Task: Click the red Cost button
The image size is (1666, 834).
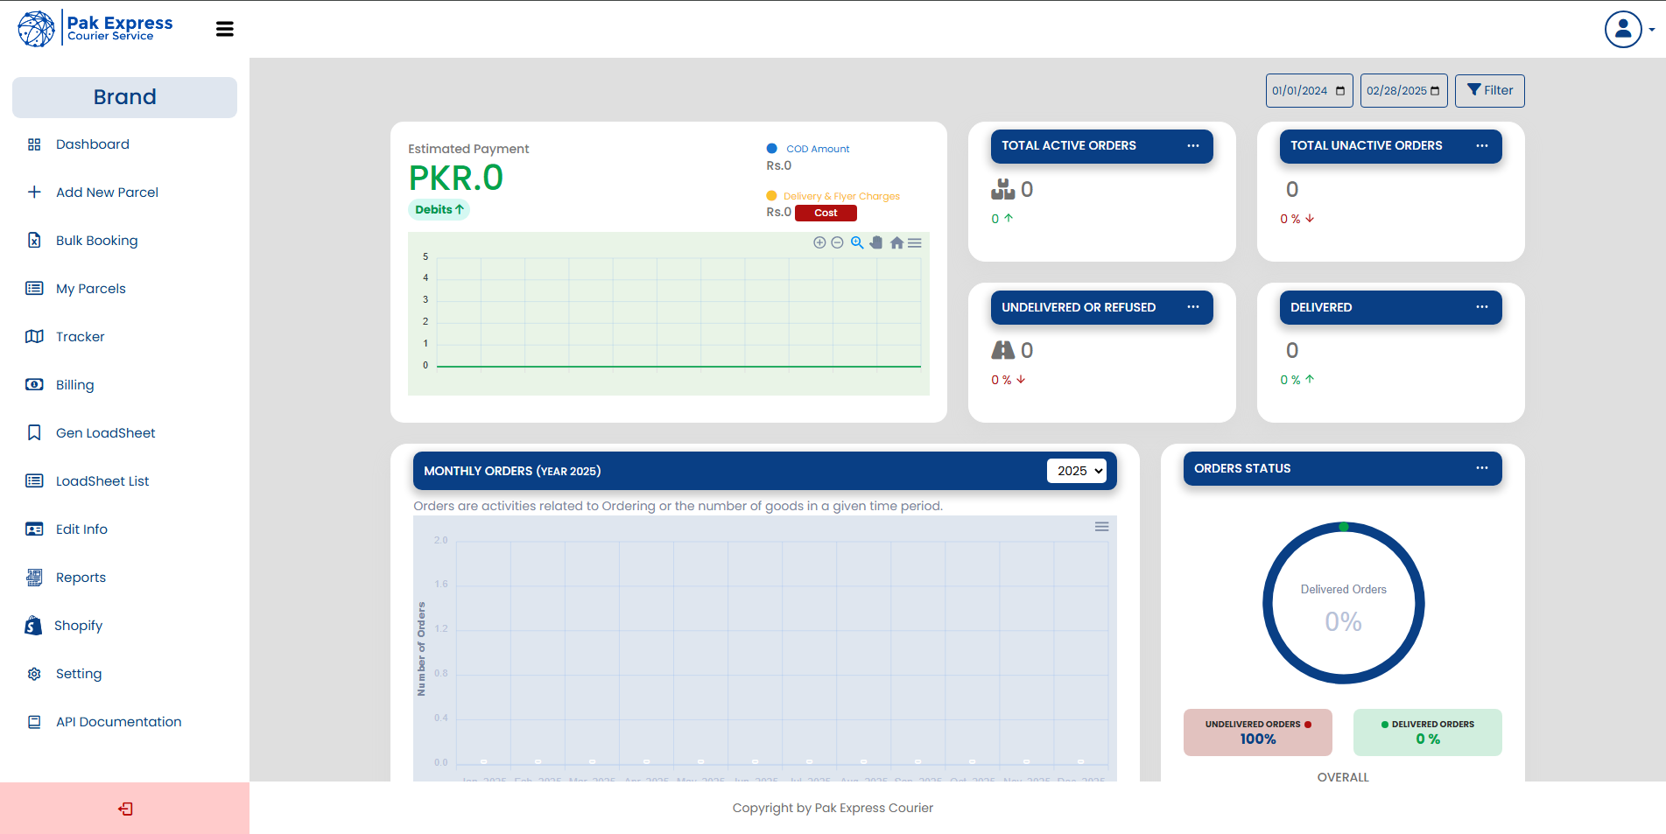Action: click(x=826, y=213)
